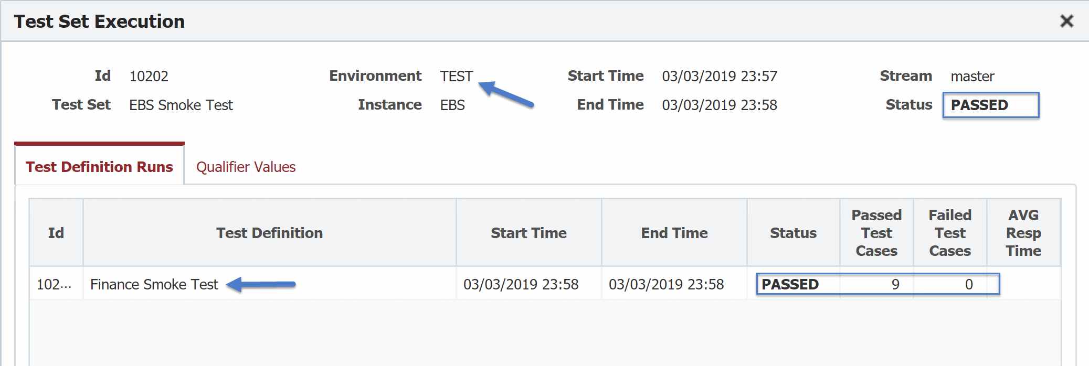
Task: Switch to the Qualifier Values tab
Action: [x=246, y=167]
